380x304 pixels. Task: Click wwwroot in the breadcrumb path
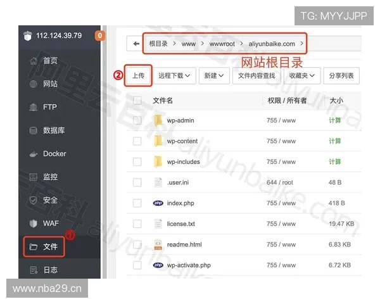[222, 44]
